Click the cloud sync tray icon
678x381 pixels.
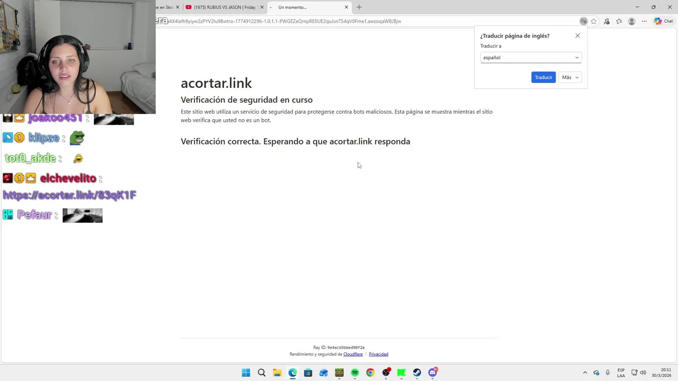pyautogui.click(x=596, y=373)
